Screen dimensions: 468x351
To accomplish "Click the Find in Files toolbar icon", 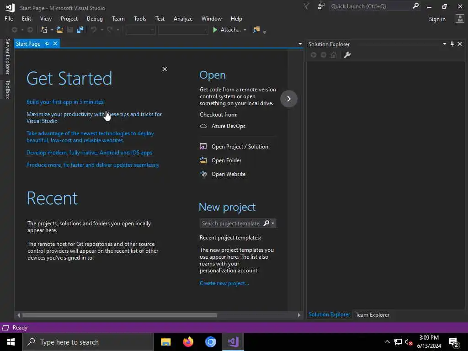I will tap(256, 30).
